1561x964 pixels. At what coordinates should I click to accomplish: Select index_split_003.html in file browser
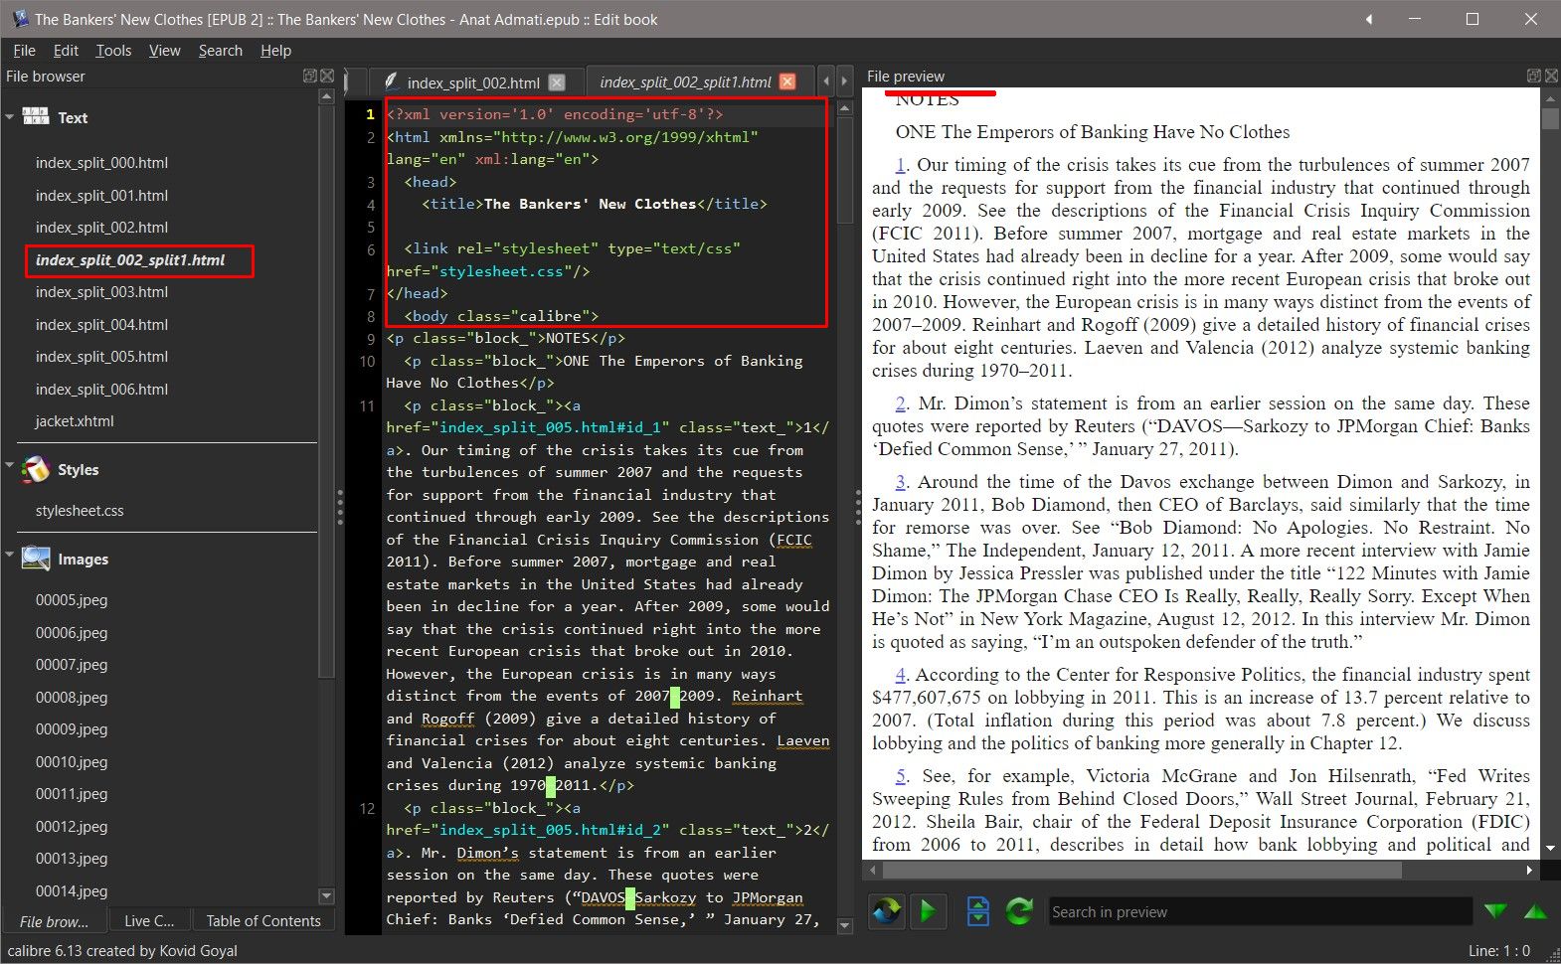pos(101,292)
